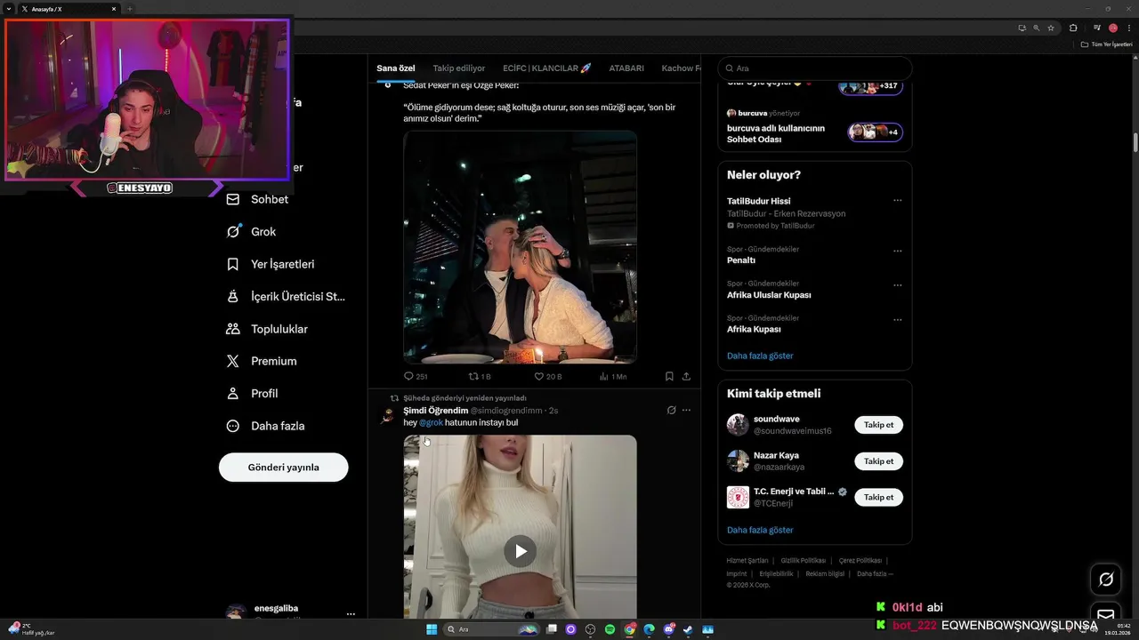Open the Çerez Politikası footer link

coord(860,560)
